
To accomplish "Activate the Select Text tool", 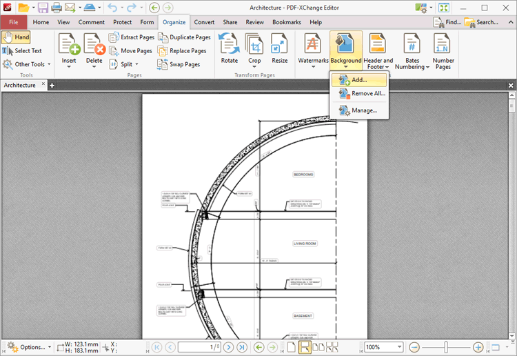I will tap(22, 51).
